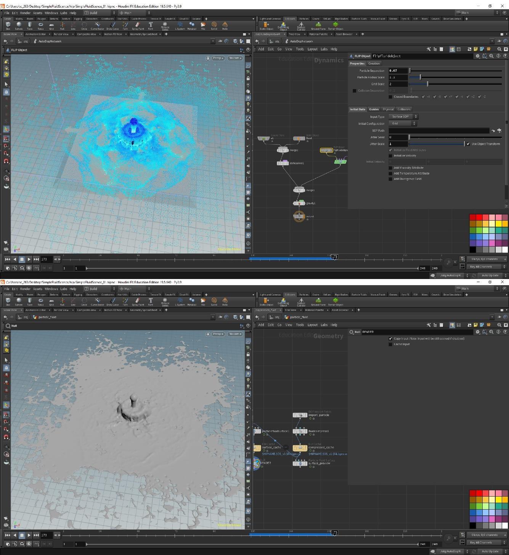The width and height of the screenshot is (509, 555).
Task: Enable Add Divergence Field checkbox
Action: click(x=390, y=179)
